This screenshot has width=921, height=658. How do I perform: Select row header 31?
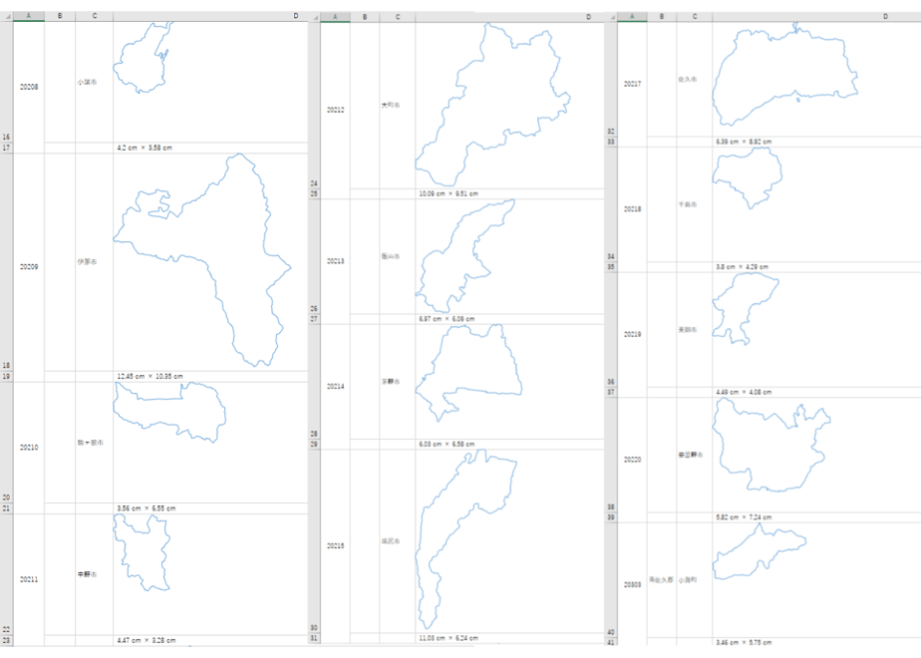[x=314, y=638]
